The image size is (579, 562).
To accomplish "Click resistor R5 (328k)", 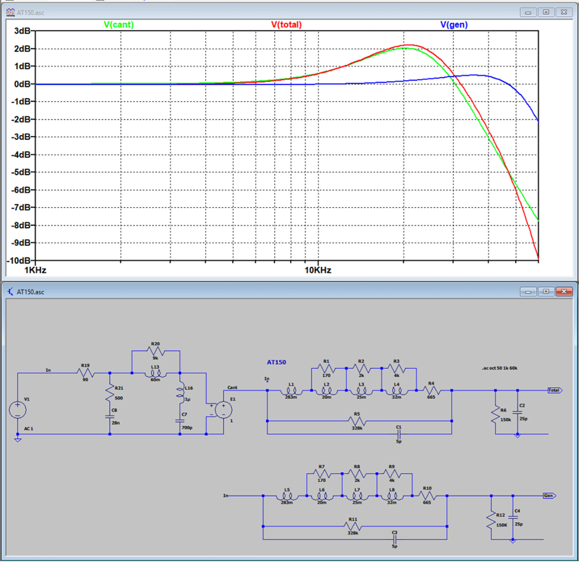I will [x=357, y=421].
